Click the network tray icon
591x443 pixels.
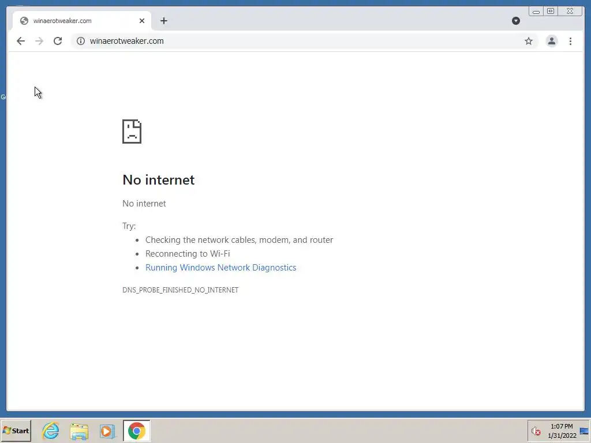pos(584,431)
